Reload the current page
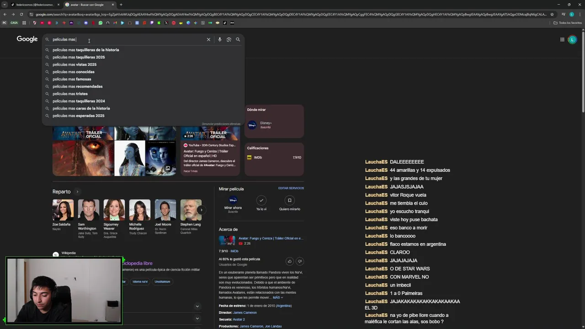585x329 pixels. [21, 14]
